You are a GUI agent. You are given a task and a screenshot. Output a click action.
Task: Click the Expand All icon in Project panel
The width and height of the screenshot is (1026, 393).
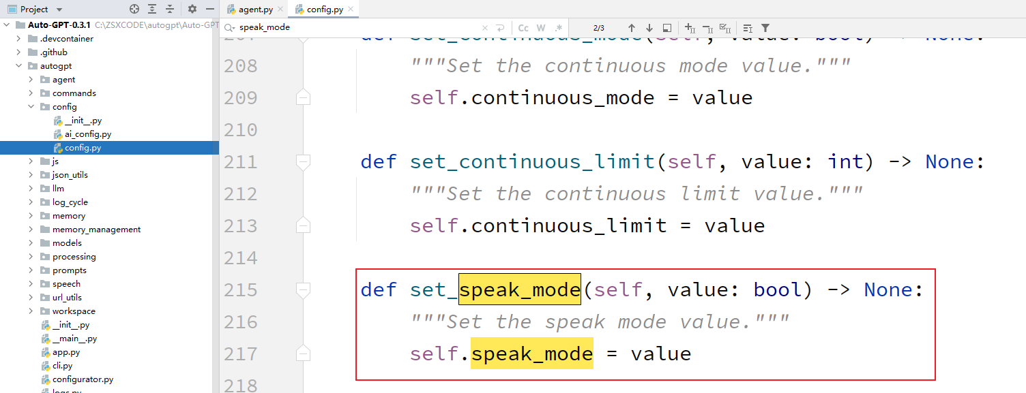(152, 9)
